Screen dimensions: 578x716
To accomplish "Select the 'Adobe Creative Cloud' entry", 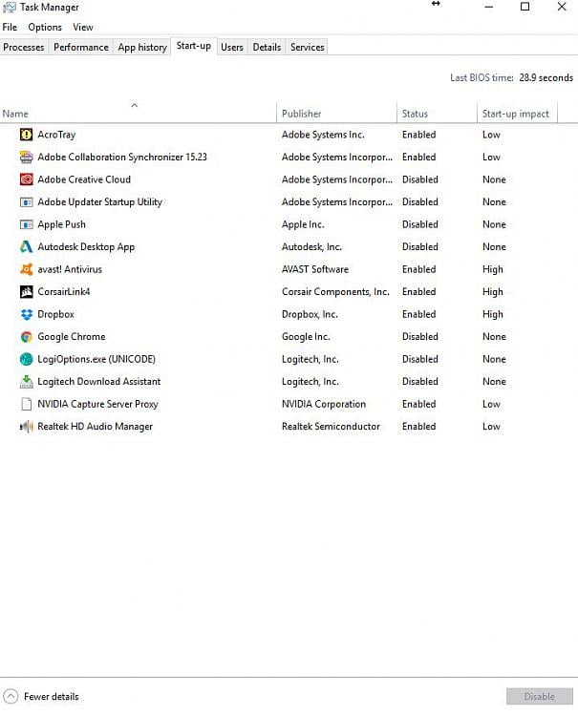I will 84,179.
